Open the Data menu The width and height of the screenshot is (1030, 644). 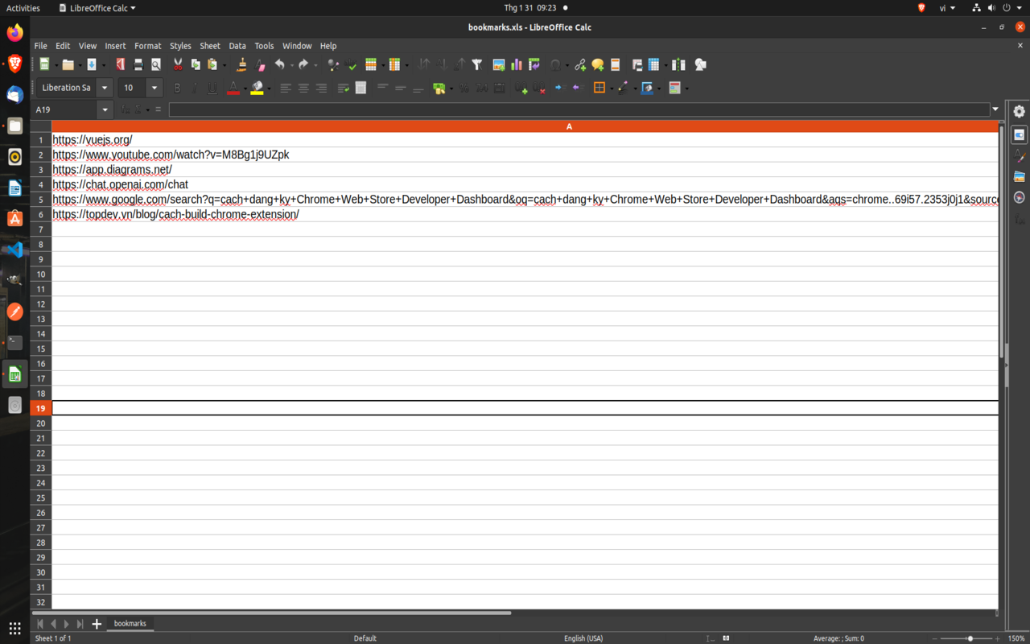pos(237,46)
